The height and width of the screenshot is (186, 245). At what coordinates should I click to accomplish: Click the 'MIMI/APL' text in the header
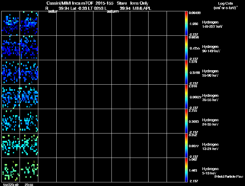tap(142, 9)
